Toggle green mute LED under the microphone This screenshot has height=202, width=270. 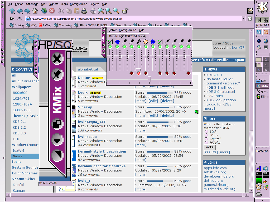coord(139,47)
